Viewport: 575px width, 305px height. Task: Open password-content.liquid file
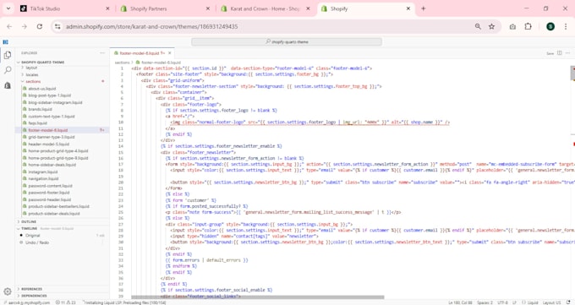50,186
